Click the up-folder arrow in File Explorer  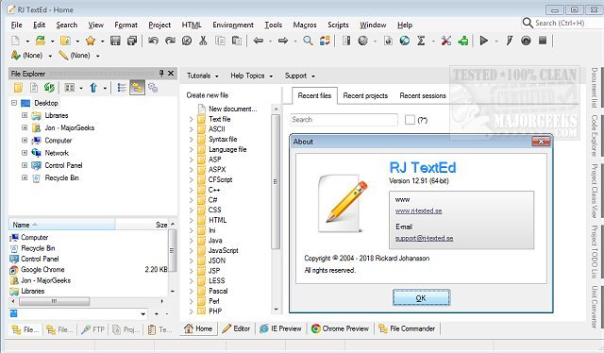tap(93, 88)
